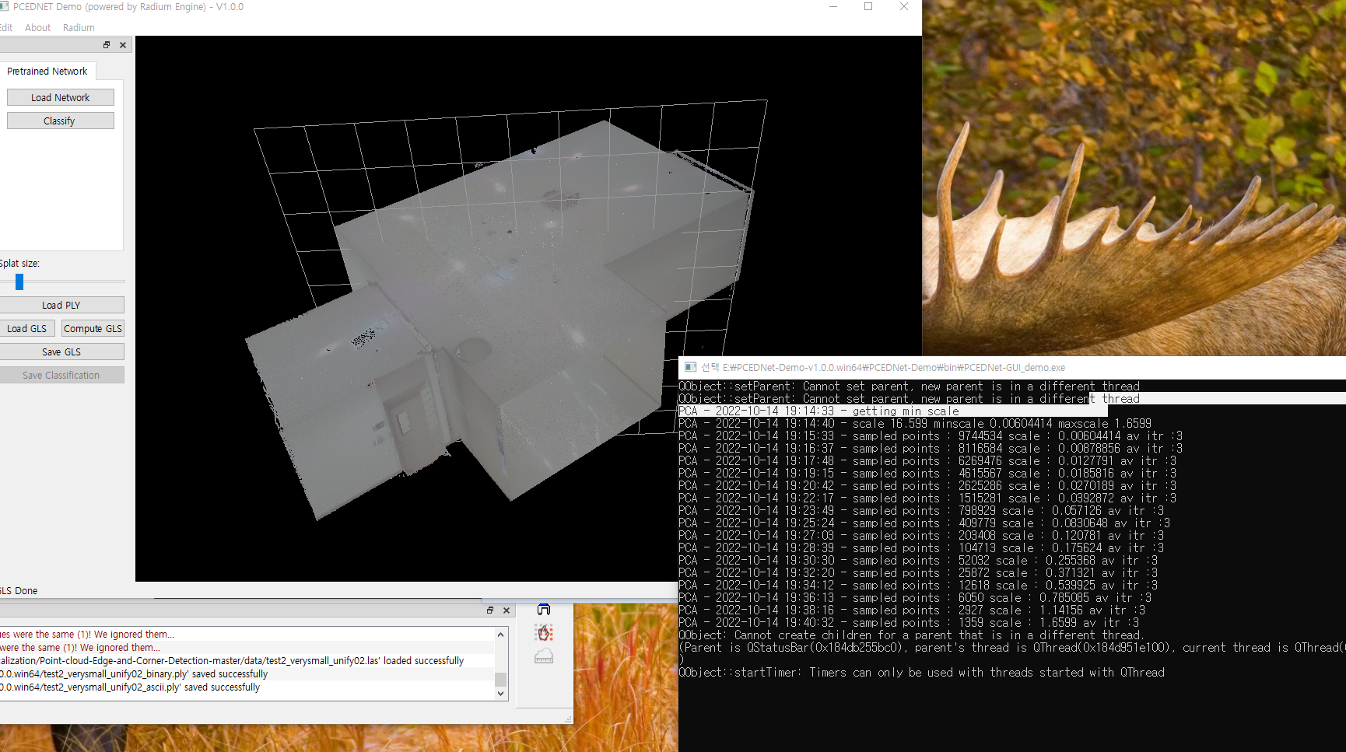
Task: Undock the left panel using its float icon
Action: point(107,45)
